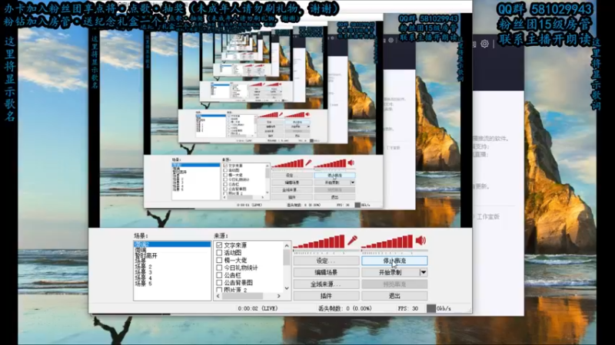The height and width of the screenshot is (345, 615).
Task: Click the 插件 plugins button
Action: (x=326, y=296)
